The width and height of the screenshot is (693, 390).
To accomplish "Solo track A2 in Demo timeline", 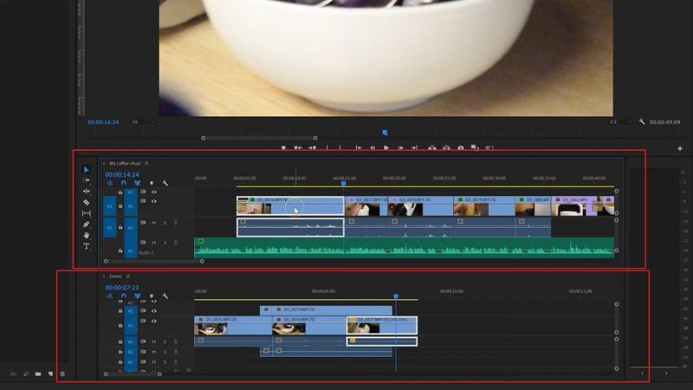I will (x=165, y=352).
